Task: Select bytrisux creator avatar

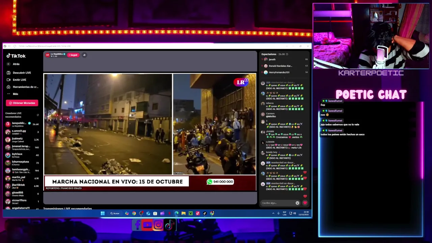Action: [8, 155]
